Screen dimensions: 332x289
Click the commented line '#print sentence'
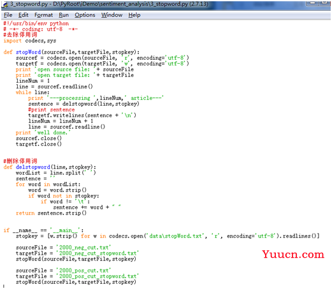(52, 109)
